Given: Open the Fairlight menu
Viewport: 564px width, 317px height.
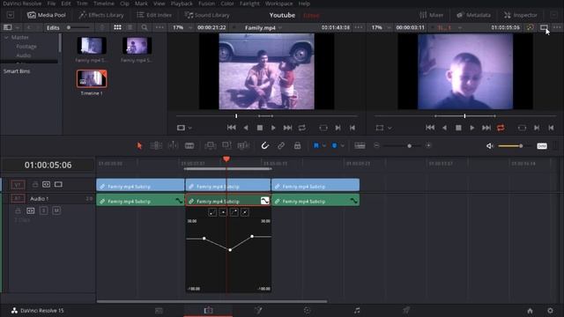Looking at the screenshot, I should [249, 4].
